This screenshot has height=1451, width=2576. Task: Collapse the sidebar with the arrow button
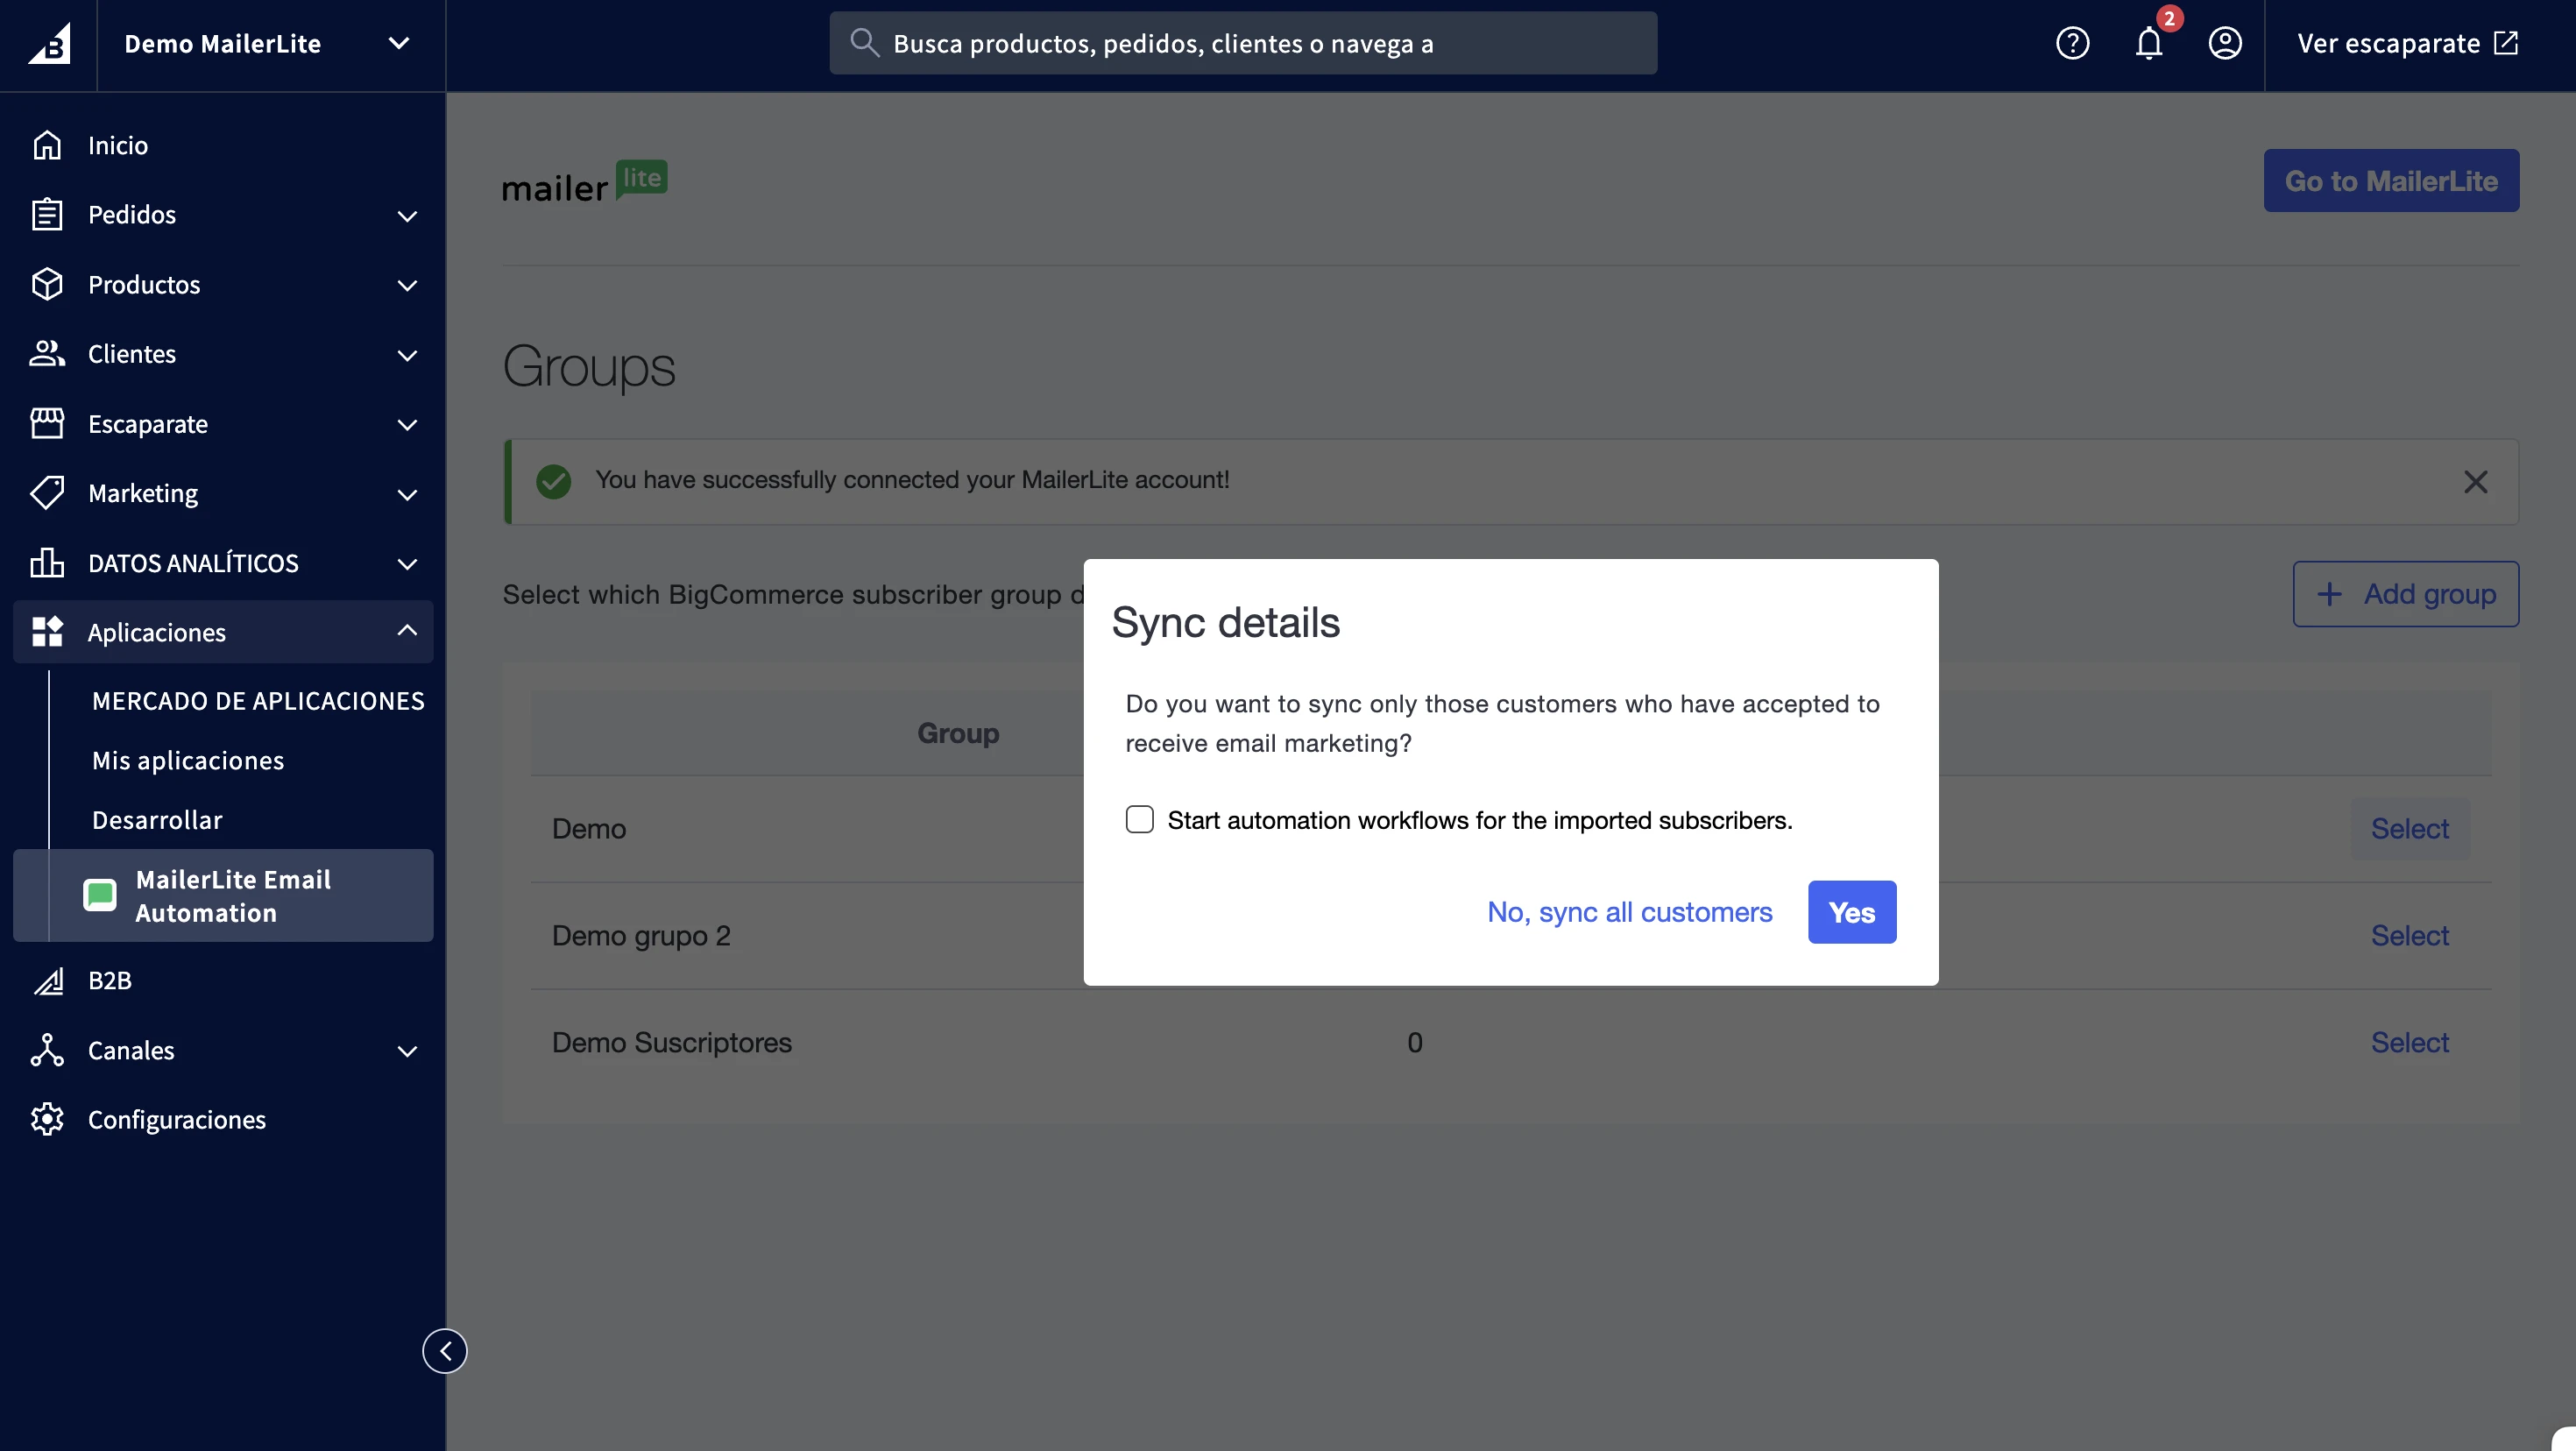pos(445,1351)
